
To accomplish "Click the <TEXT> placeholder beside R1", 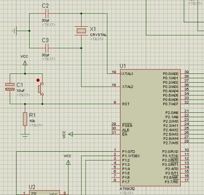I will (36, 125).
